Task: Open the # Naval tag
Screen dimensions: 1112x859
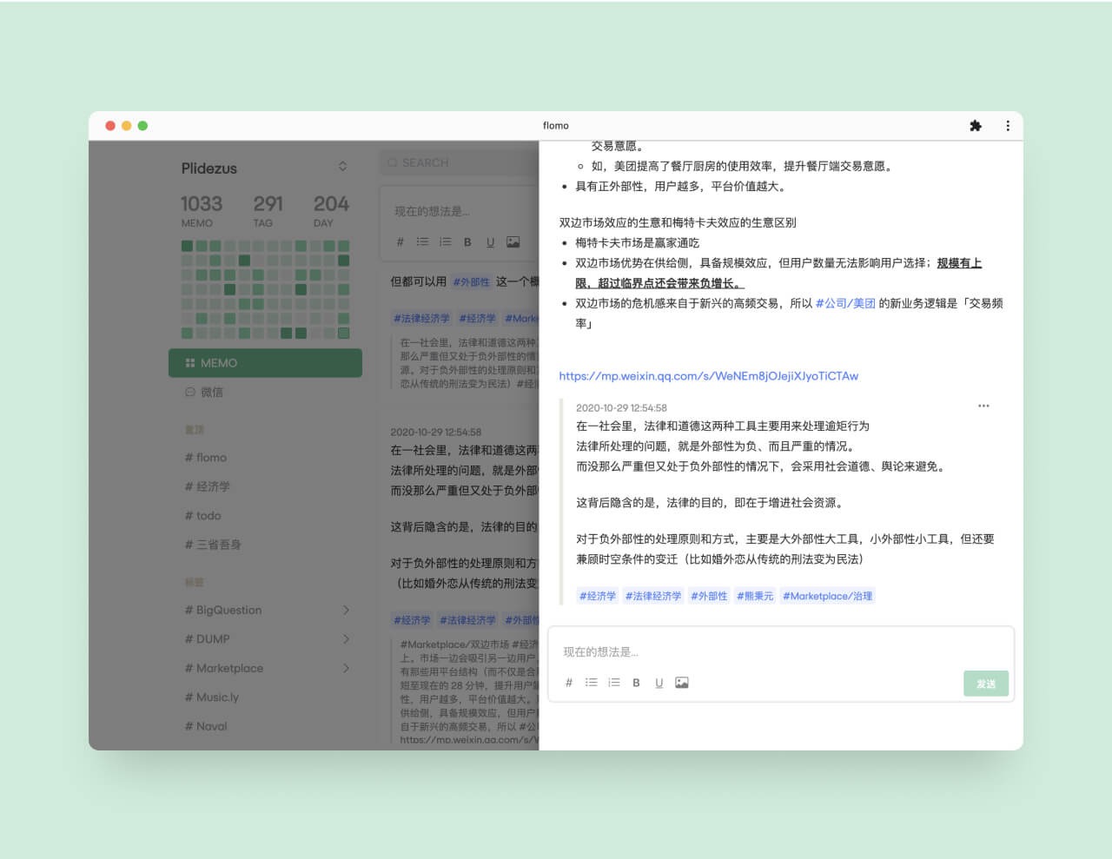Action: [206, 726]
